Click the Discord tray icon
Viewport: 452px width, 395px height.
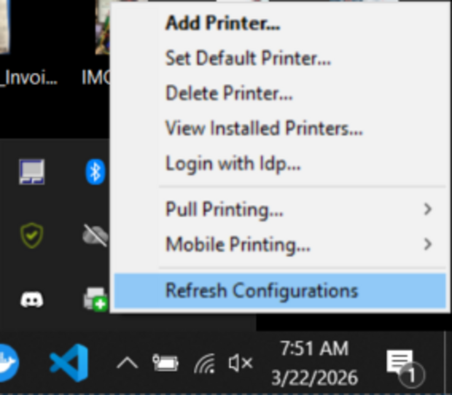31,299
